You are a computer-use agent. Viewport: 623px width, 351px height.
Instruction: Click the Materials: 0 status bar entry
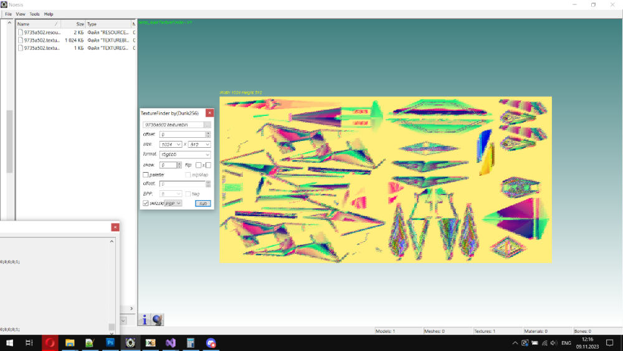[x=548, y=330]
